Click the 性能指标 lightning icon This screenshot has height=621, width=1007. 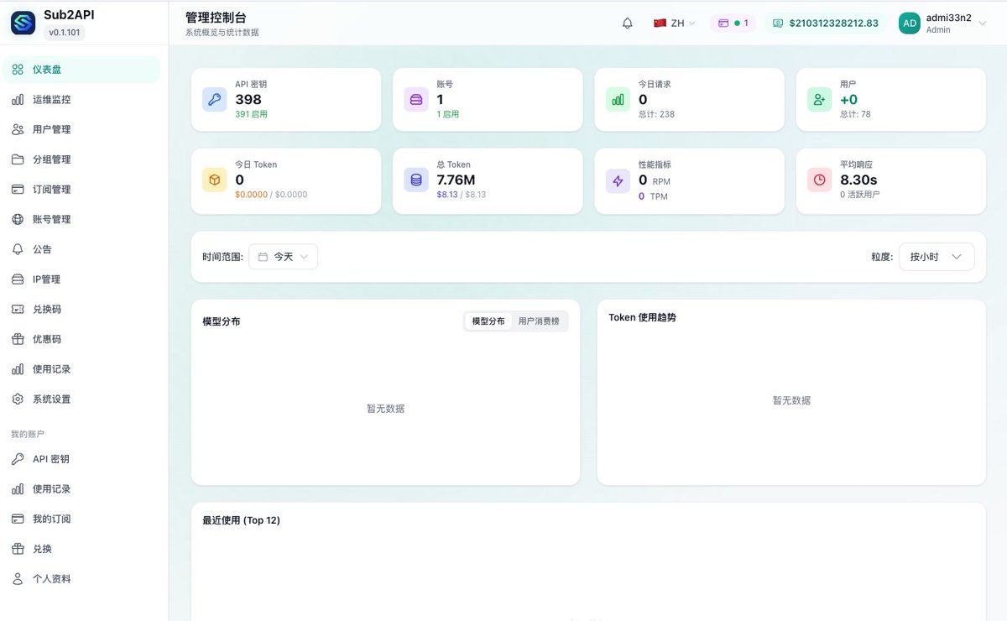point(618,180)
